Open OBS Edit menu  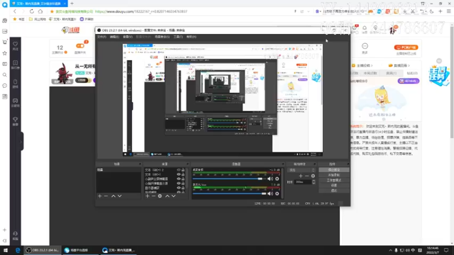click(x=115, y=37)
